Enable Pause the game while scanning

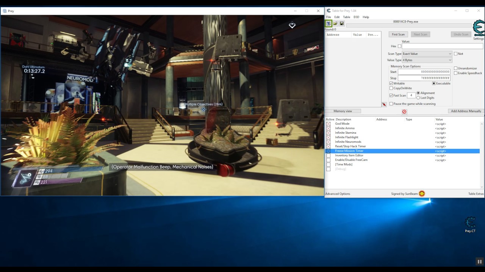tap(391, 104)
